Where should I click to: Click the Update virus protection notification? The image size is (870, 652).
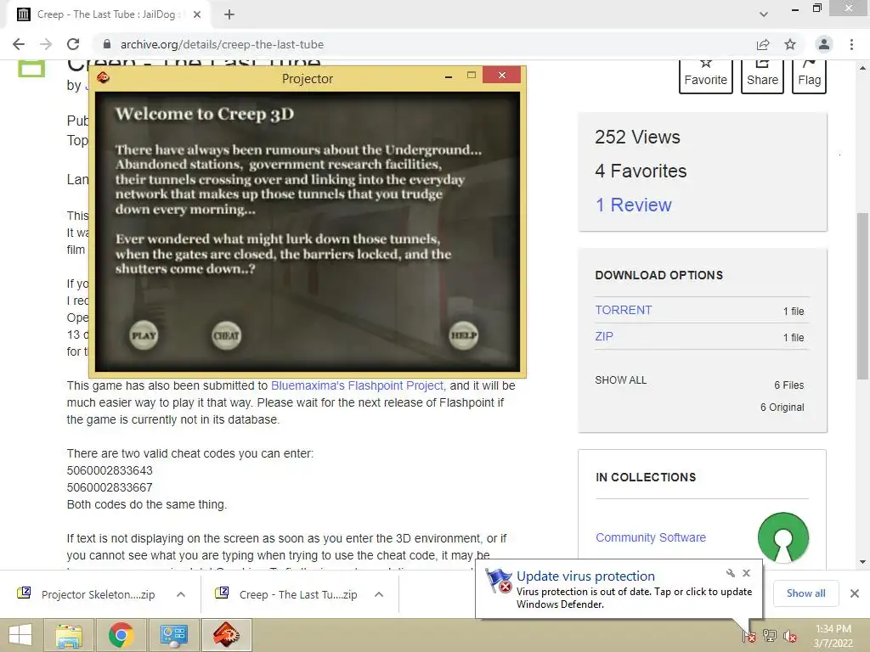tap(619, 589)
